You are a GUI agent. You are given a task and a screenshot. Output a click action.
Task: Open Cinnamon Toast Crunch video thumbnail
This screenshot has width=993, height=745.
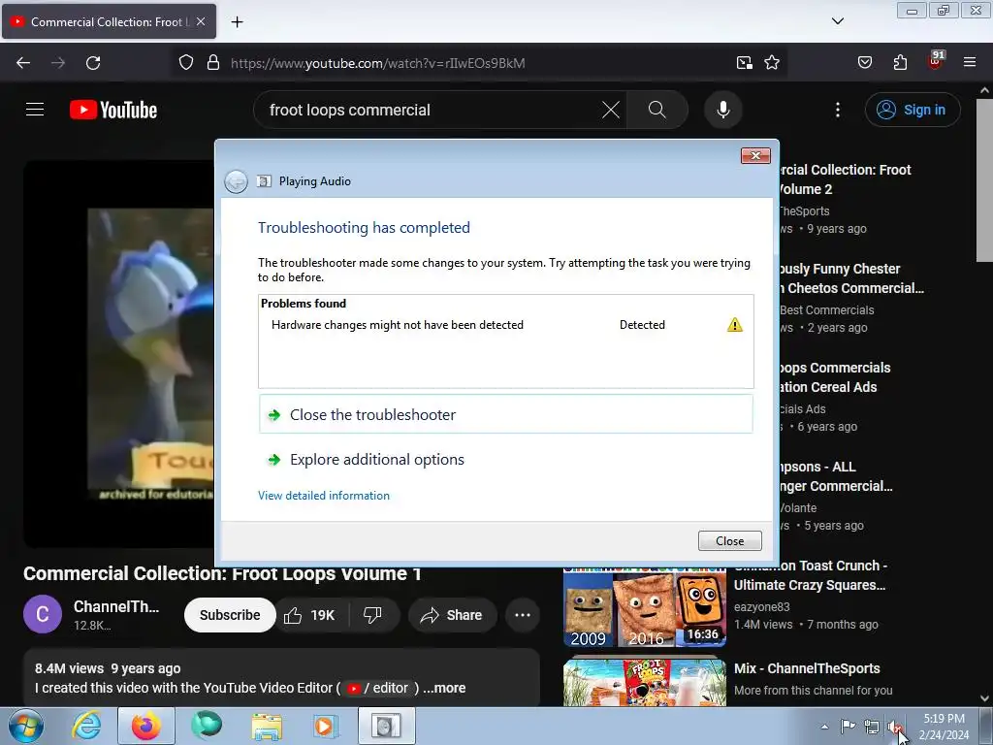(x=645, y=607)
